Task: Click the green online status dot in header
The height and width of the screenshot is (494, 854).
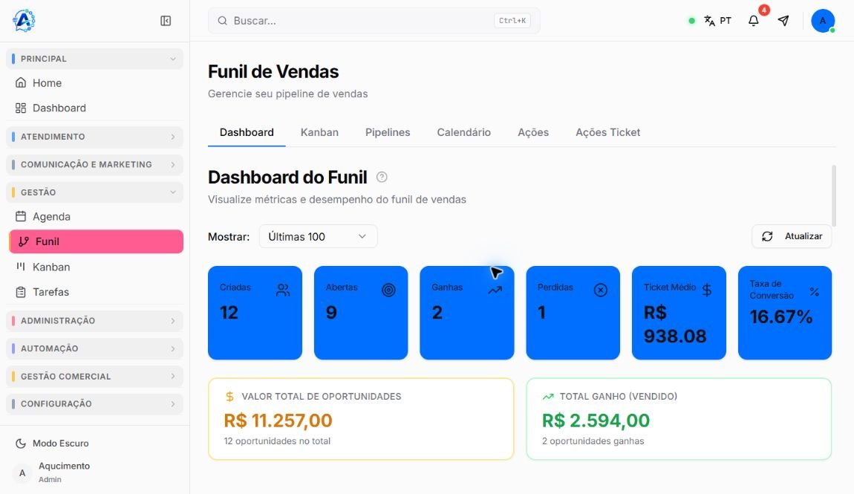Action: click(691, 21)
